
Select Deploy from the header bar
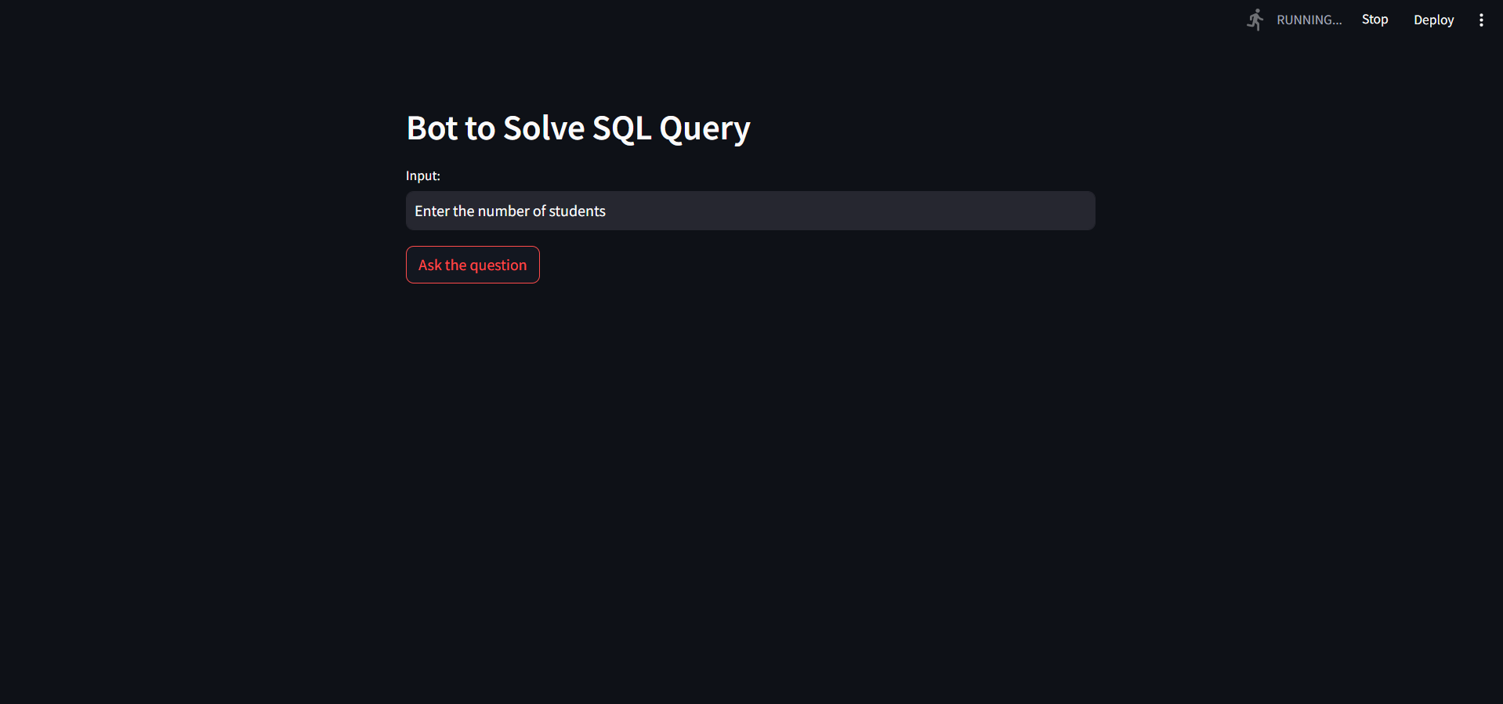pos(1433,20)
